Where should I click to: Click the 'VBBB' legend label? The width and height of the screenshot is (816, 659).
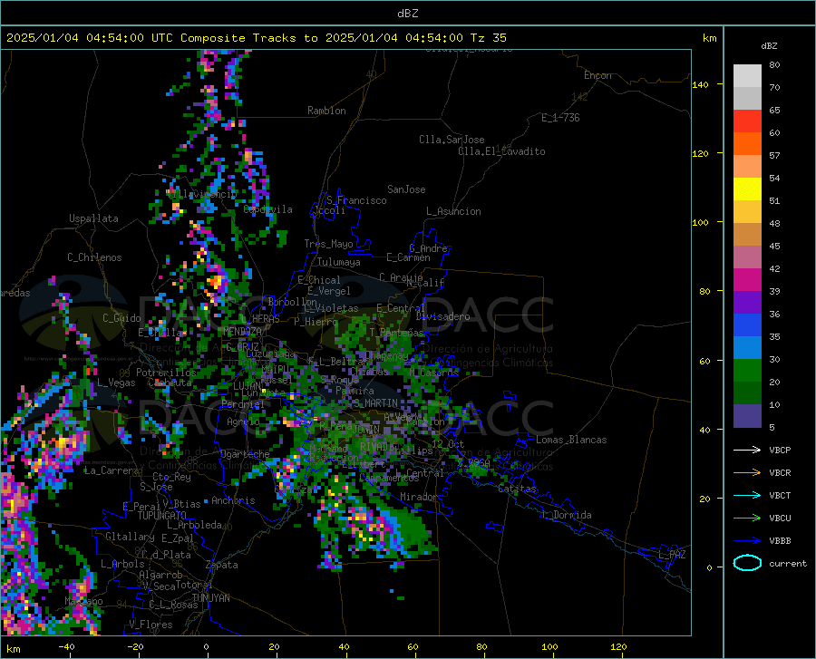[x=780, y=541]
